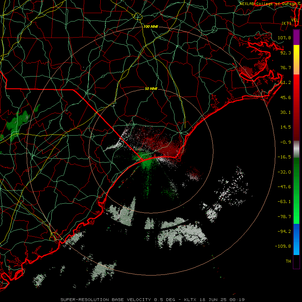Click the 50 NMI range ring label
Viewport: 302px width, 302px height.
click(x=151, y=89)
